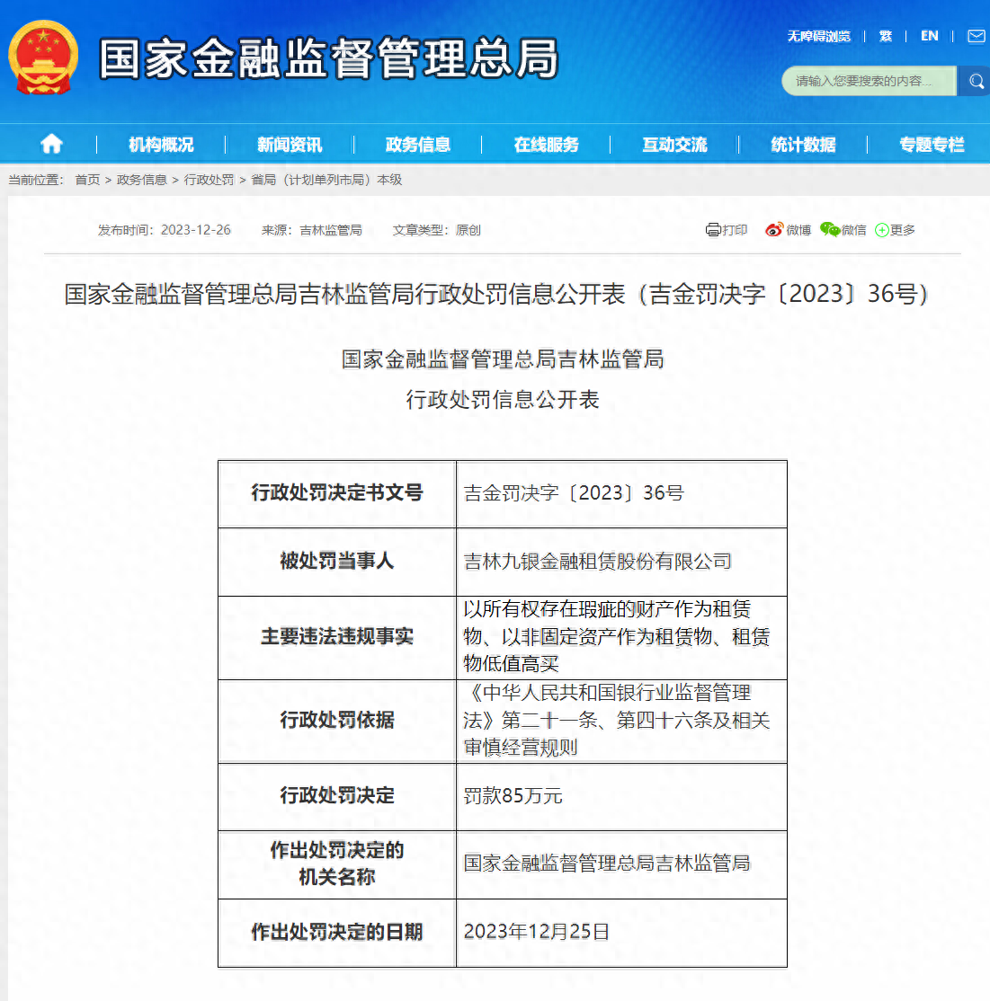Image resolution: width=990 pixels, height=1001 pixels.
Task: Open the 机构概况 menu
Action: tap(161, 145)
